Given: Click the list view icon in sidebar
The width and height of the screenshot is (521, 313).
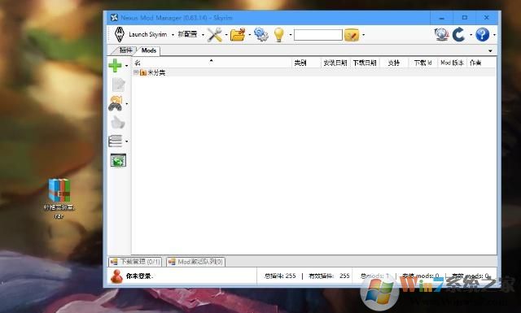Looking at the screenshot, I should (x=115, y=141).
